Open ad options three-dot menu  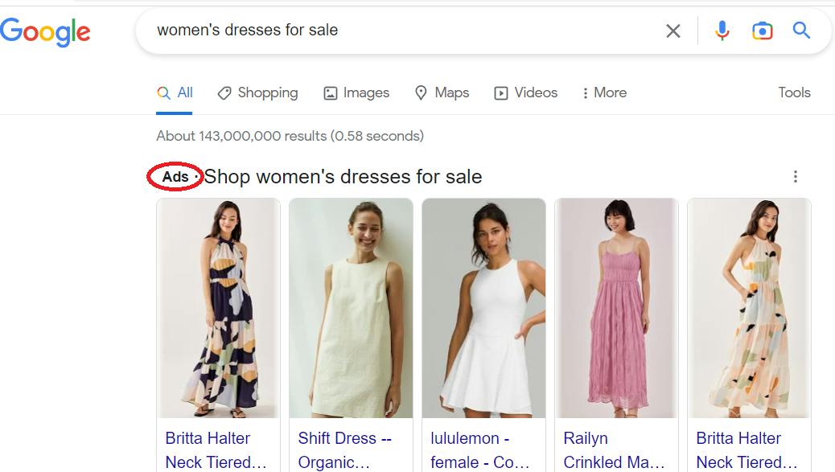[795, 177]
